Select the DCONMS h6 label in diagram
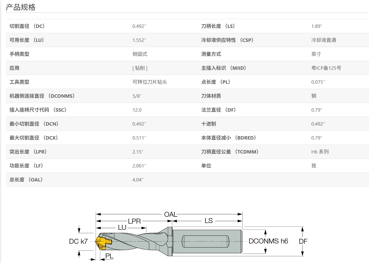Screen dimensions: 372x263 (x=268, y=241)
